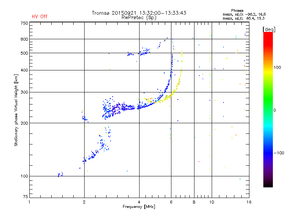Click the y-axis label '400'
Viewport: 293px width, 220px height.
point(24,70)
